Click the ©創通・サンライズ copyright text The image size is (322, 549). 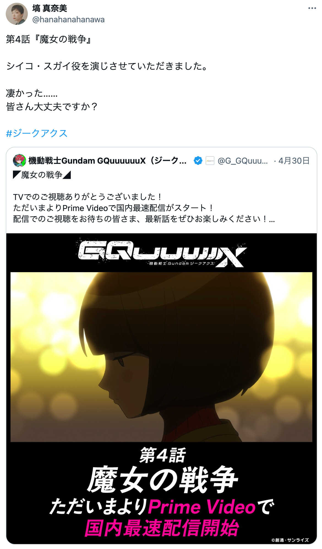(x=290, y=540)
